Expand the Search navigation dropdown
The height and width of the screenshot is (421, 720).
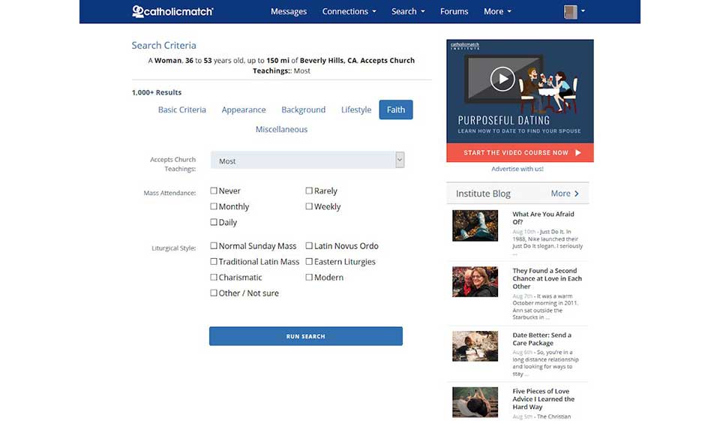(x=408, y=11)
